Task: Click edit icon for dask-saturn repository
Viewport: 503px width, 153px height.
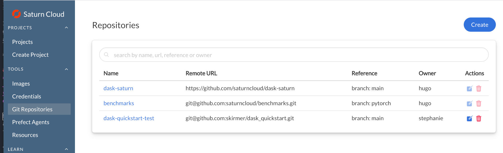Action: coord(469,88)
